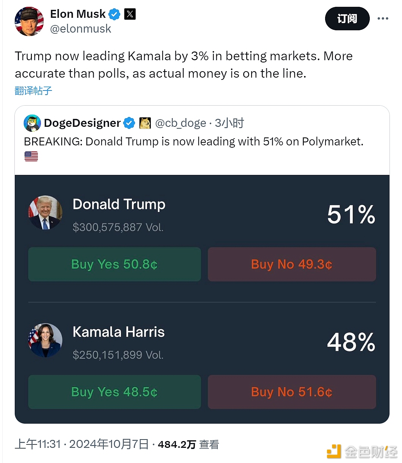The height and width of the screenshot is (463, 402).
Task: Click Buy Yes 50.8¢ for Donald Trump
Action: tap(114, 264)
